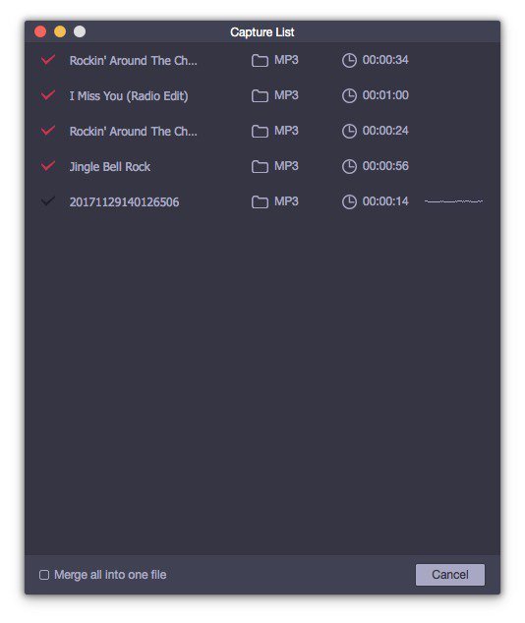This screenshot has height=623, width=525.
Task: Click the clock icon beside 00:00:14
Action: (x=349, y=201)
